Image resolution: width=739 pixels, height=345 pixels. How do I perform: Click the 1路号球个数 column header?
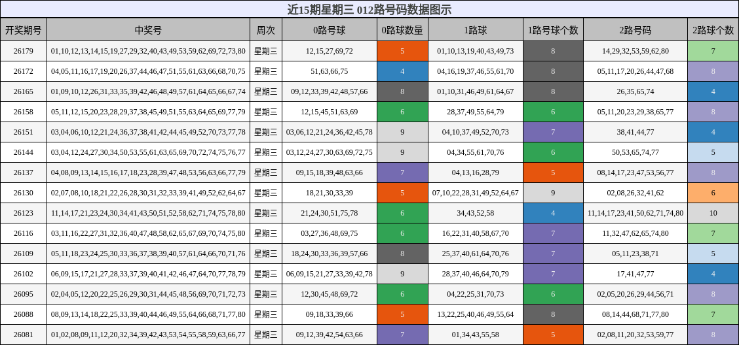[x=554, y=29]
